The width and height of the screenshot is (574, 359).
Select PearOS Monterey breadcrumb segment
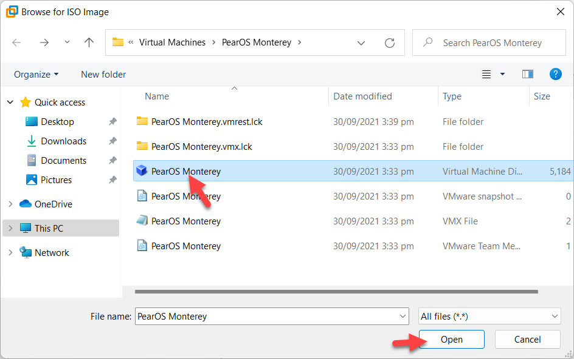256,42
